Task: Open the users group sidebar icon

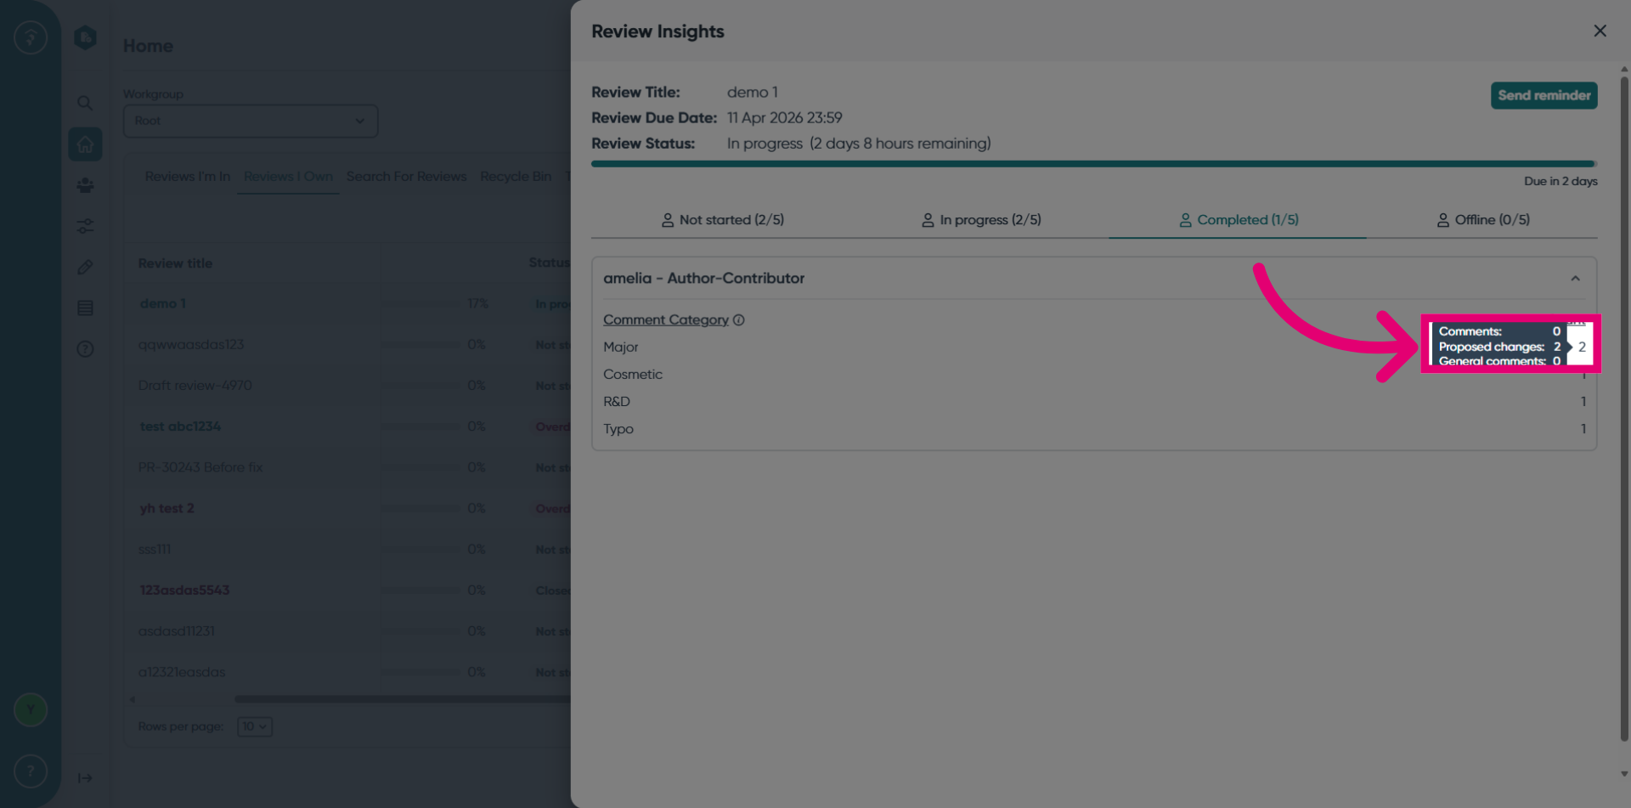Action: 85,185
